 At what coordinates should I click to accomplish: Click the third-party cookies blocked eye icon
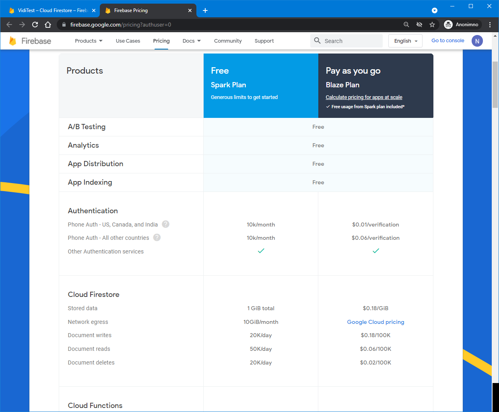[419, 25]
